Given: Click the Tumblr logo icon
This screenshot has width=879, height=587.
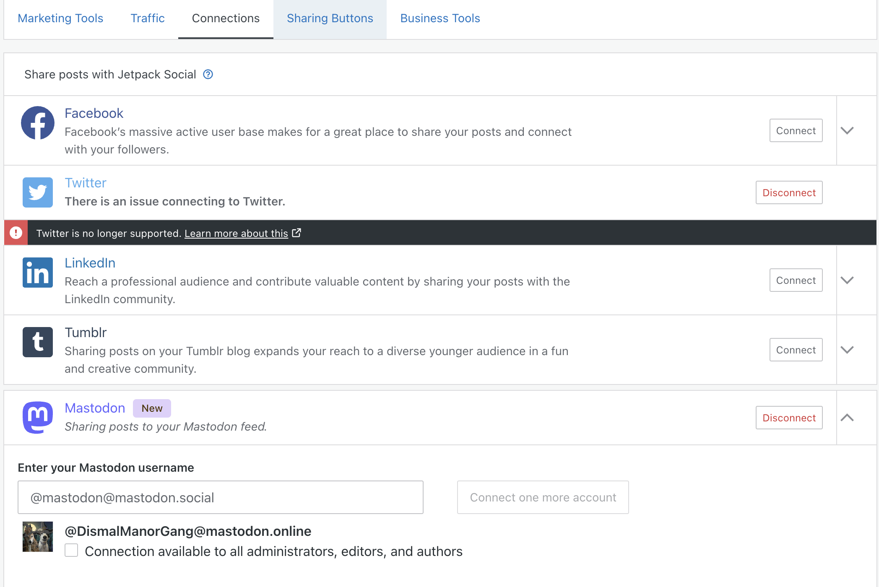Looking at the screenshot, I should 38,342.
